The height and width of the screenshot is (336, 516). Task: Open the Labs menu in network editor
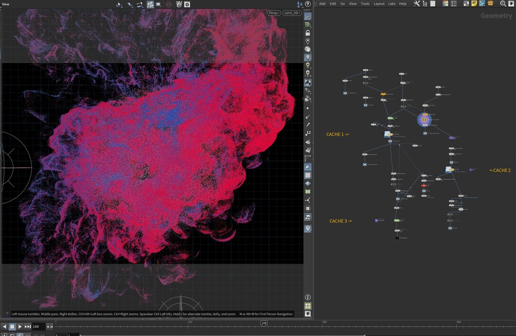coord(392,4)
